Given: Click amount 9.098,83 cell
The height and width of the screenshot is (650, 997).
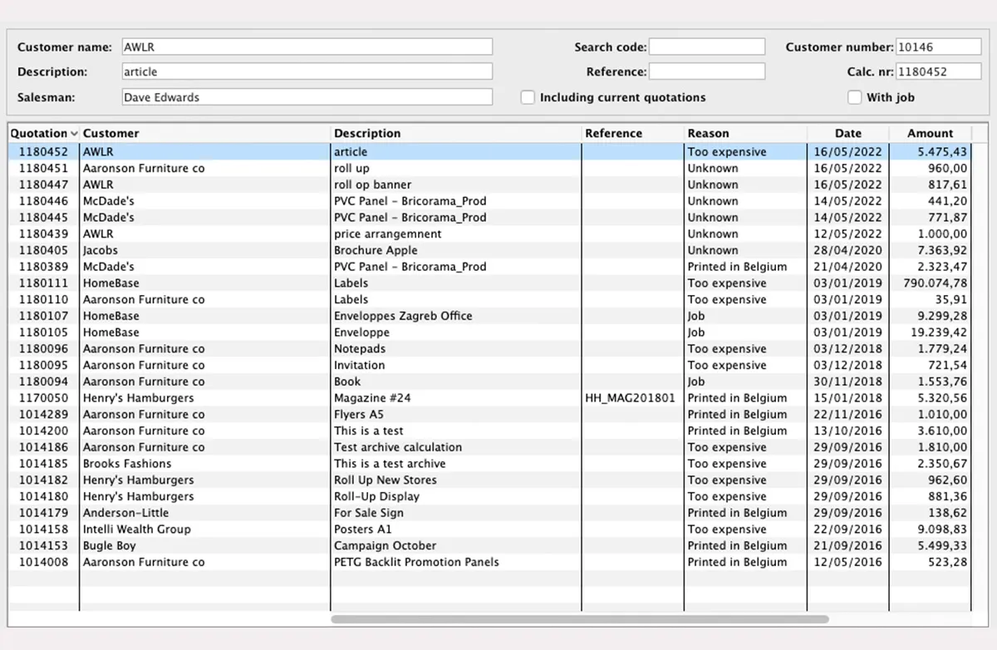Looking at the screenshot, I should 930,529.
